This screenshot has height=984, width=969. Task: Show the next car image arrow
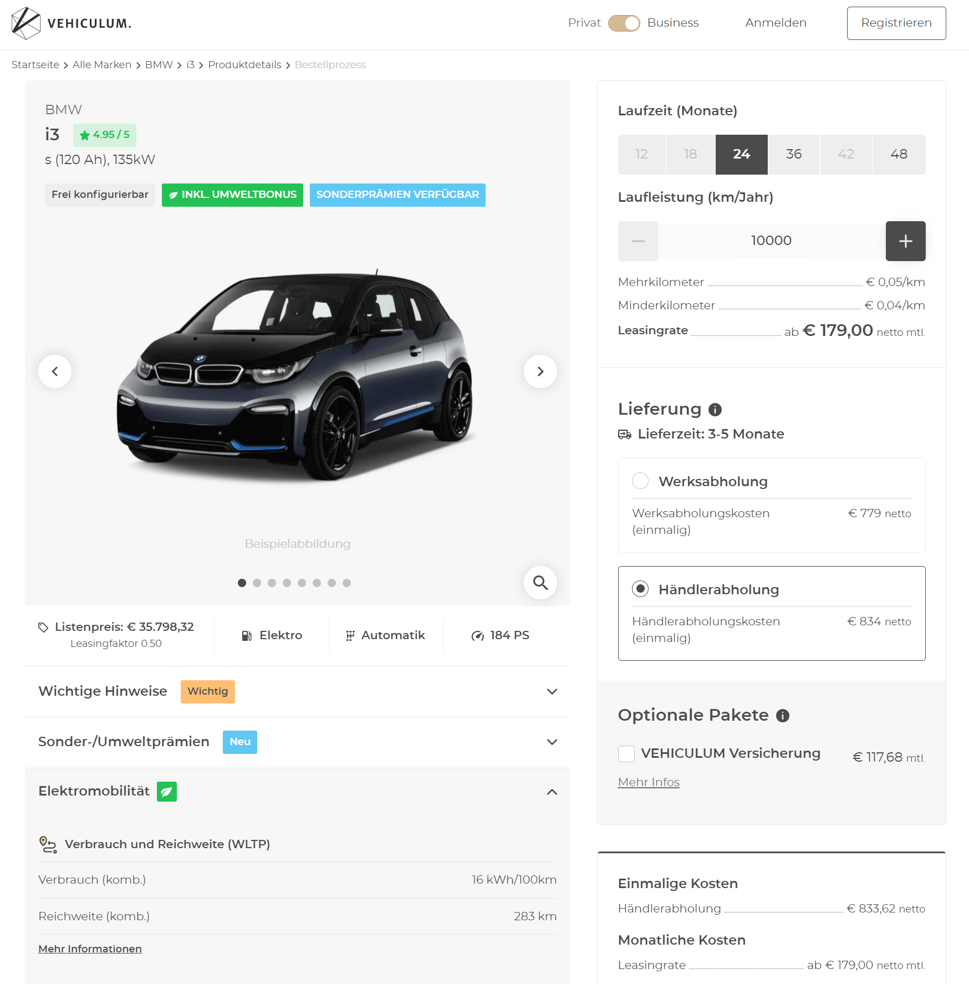tap(540, 371)
